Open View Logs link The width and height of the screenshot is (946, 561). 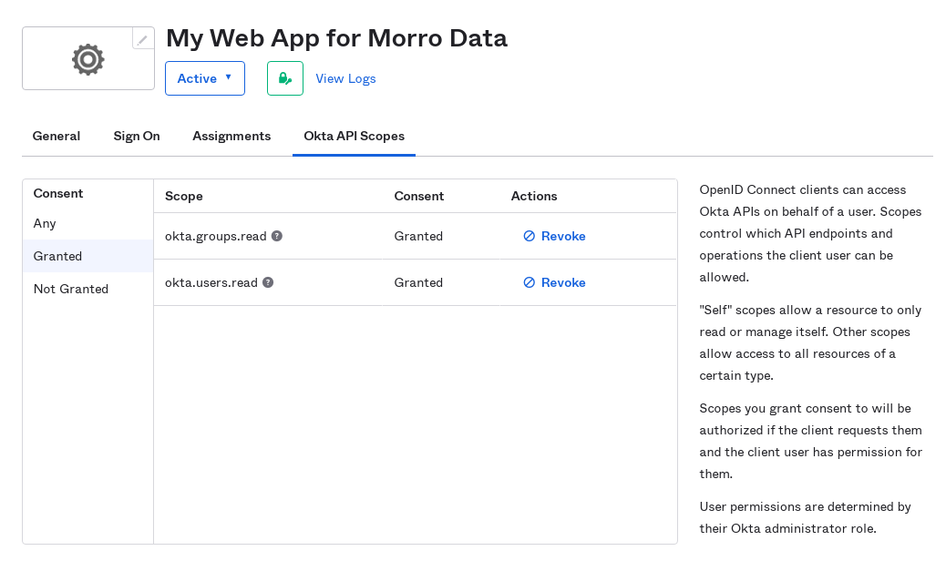345,79
